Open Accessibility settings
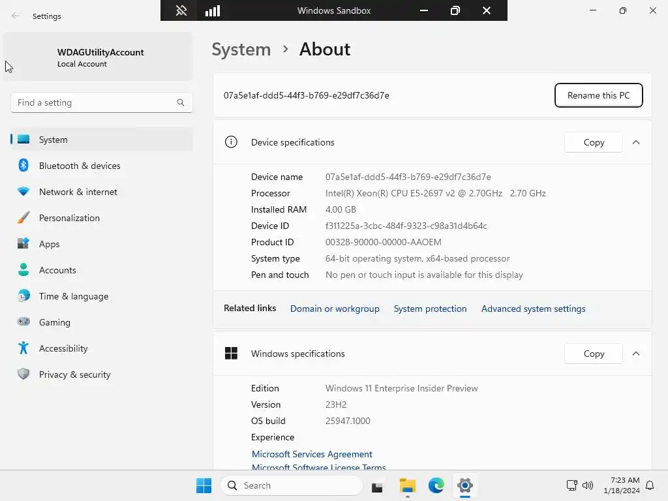668x501 pixels. [x=101, y=348]
